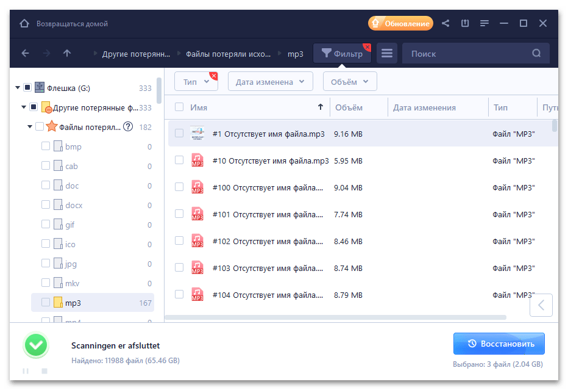568x390 pixels.
Task: Collapse the Флешка (G:) tree node
Action: (18, 88)
